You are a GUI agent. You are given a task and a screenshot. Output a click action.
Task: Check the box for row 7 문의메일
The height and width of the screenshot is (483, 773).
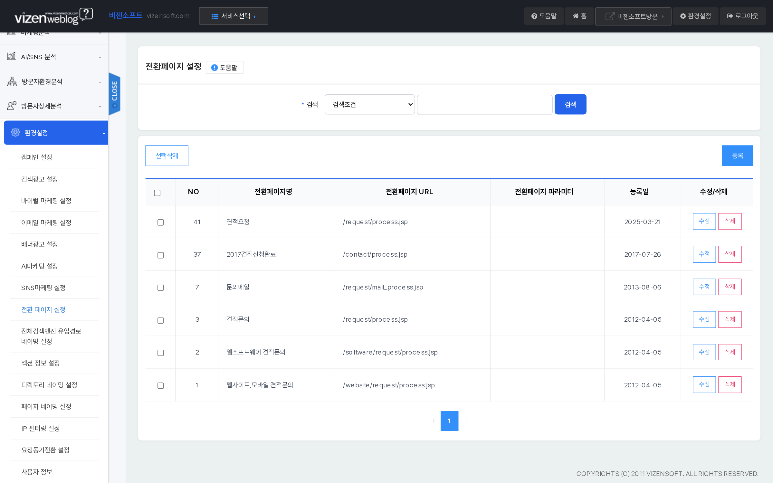tap(160, 288)
